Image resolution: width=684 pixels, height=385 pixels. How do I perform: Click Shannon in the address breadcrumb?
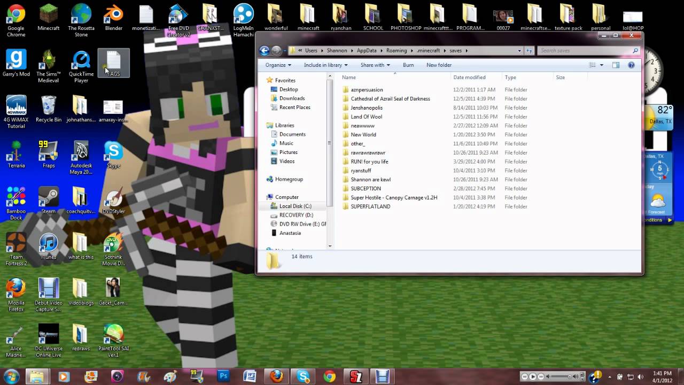(x=337, y=51)
